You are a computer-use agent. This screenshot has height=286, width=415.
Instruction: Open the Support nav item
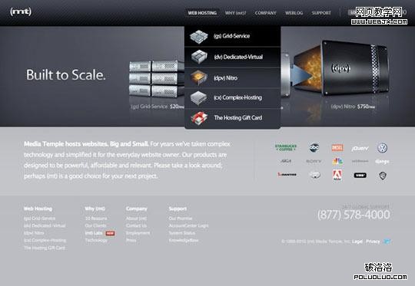click(x=321, y=13)
